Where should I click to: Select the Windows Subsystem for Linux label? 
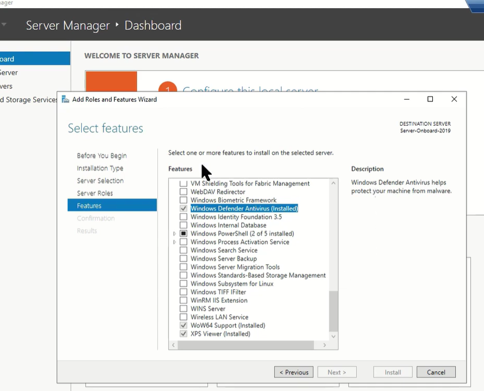(232, 284)
